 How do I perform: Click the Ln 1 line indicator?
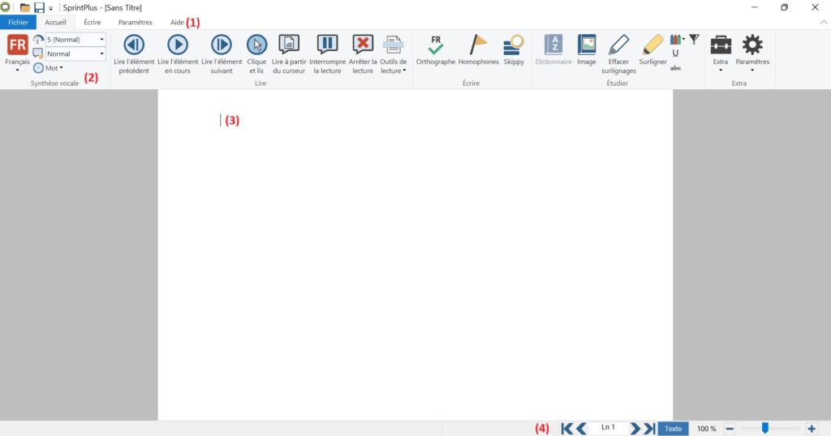coord(608,428)
